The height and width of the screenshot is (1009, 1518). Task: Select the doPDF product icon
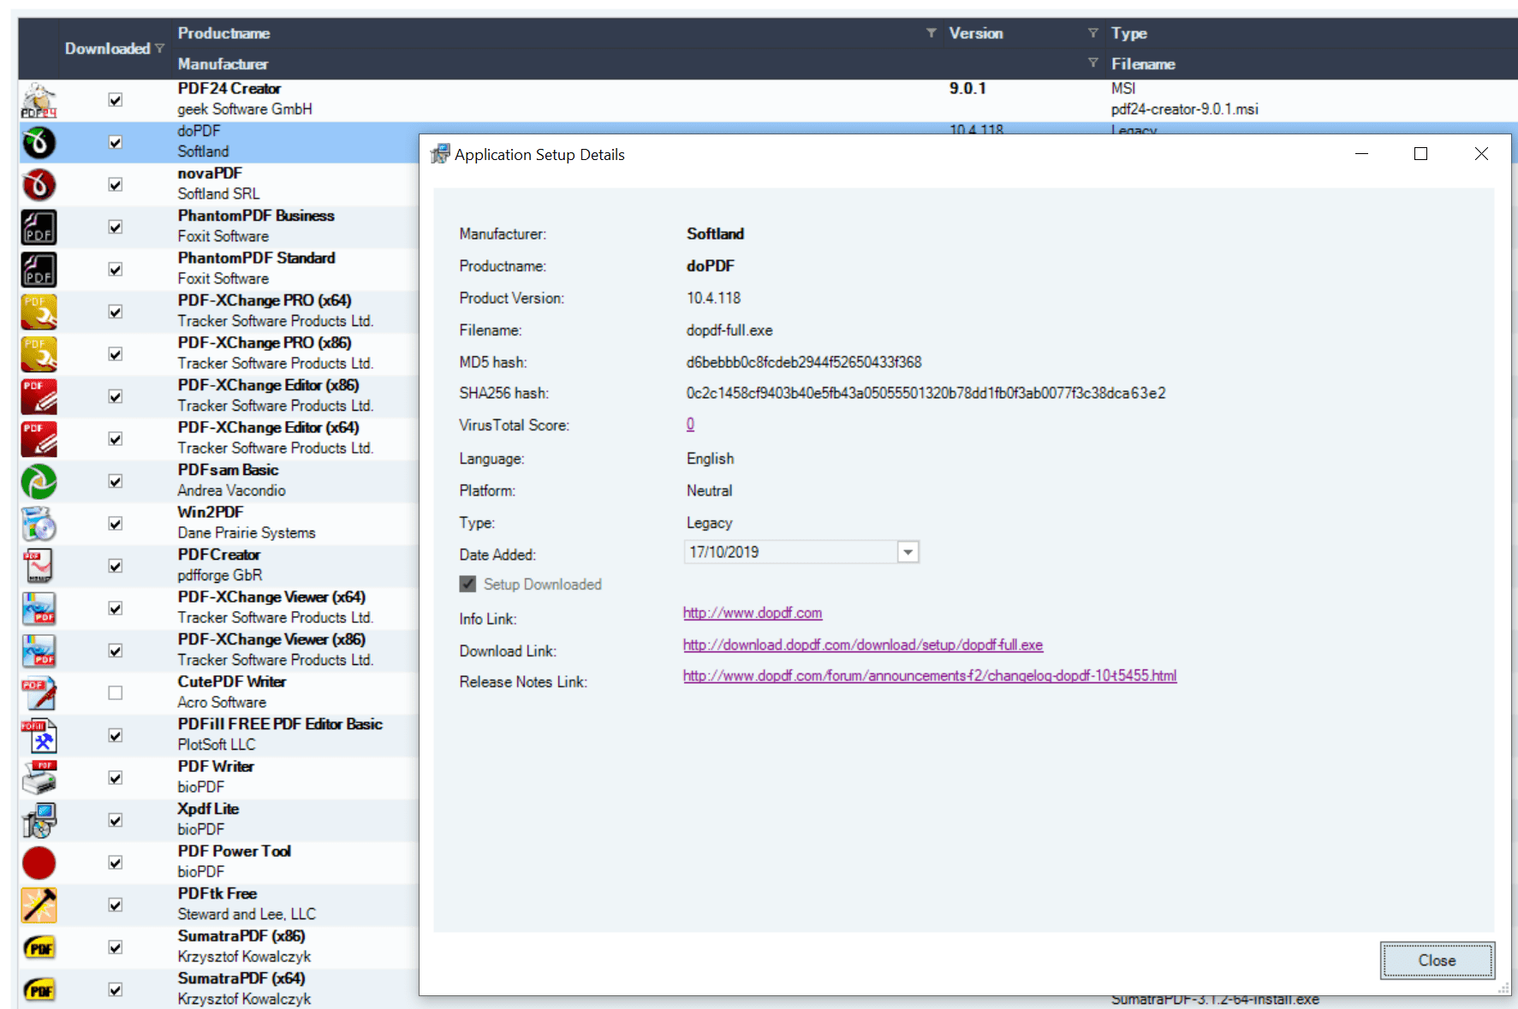[x=39, y=142]
